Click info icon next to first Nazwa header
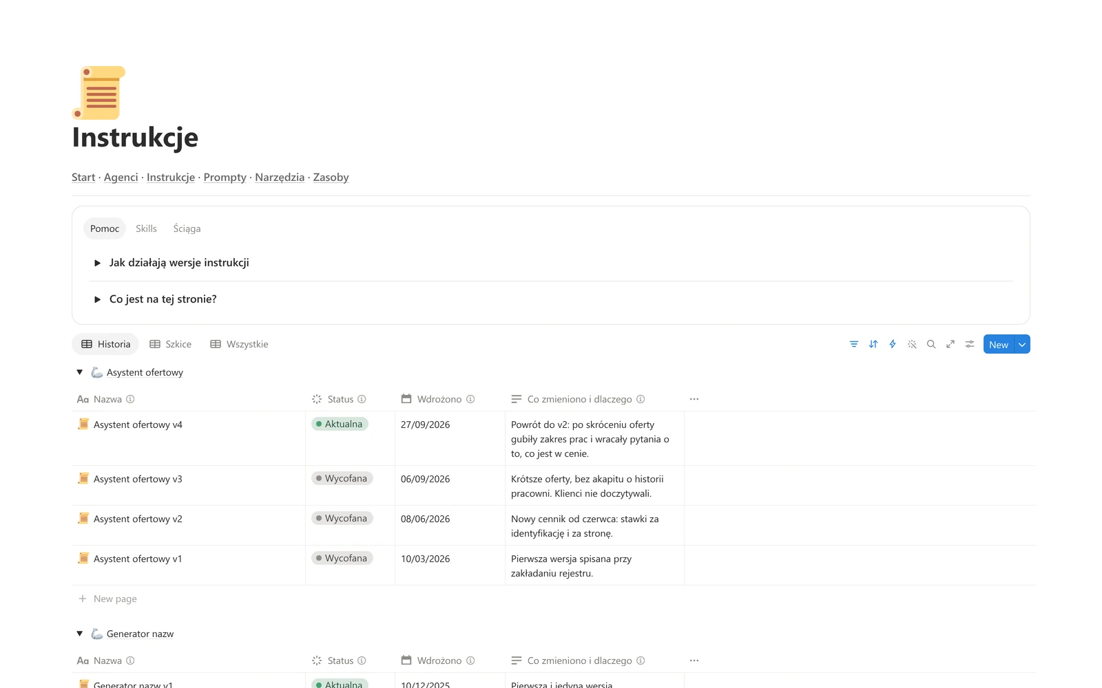This screenshot has width=1102, height=688. [130, 399]
